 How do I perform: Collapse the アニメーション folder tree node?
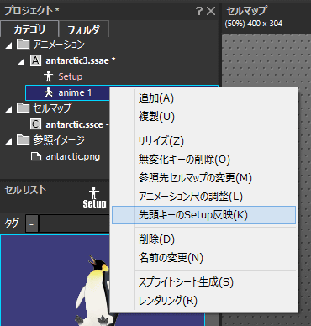pyautogui.click(x=9, y=45)
